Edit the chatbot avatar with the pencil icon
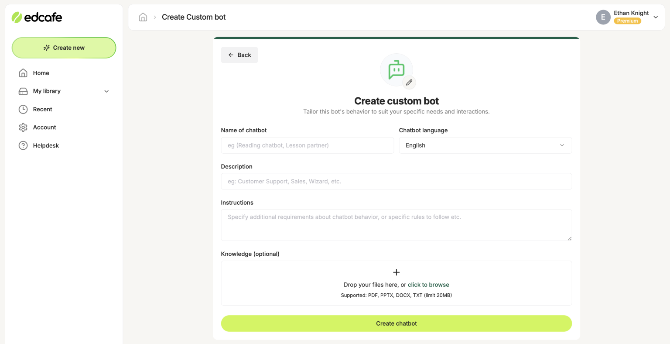The height and width of the screenshot is (344, 670). pos(409,82)
